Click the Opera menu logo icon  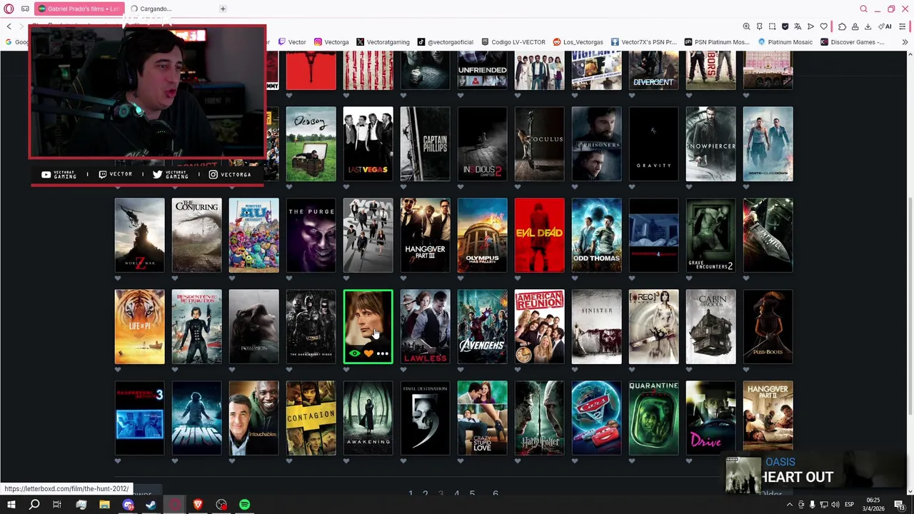point(9,9)
